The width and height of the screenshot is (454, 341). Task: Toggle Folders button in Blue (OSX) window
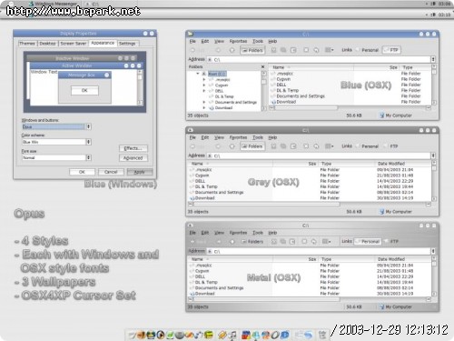click(x=252, y=50)
